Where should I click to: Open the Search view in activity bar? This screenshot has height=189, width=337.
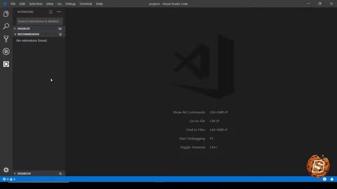[6, 26]
